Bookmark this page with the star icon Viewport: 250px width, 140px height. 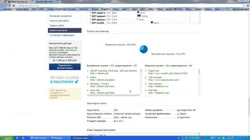(x=244, y=5)
